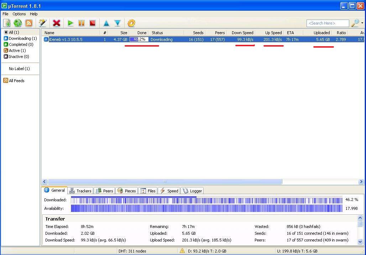This screenshot has width=366, height=255.
Task: Click the horizontal scrollbar thumb
Action: point(165,182)
